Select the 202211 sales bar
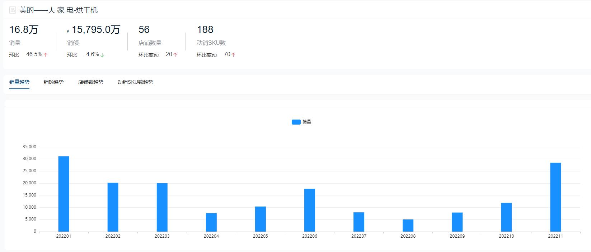 [555, 197]
